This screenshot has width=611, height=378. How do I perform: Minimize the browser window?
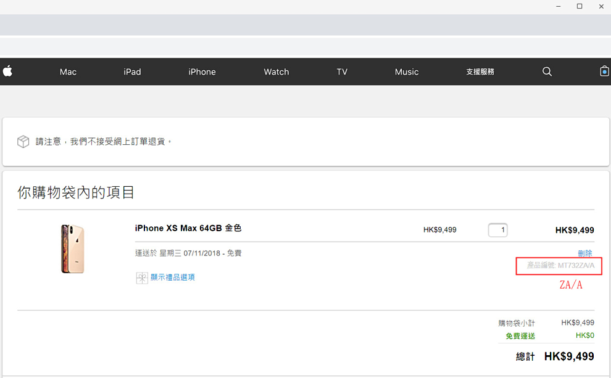[x=558, y=7]
